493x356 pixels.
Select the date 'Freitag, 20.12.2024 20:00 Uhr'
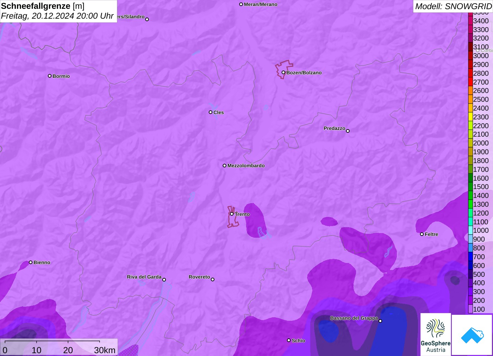pyautogui.click(x=57, y=16)
